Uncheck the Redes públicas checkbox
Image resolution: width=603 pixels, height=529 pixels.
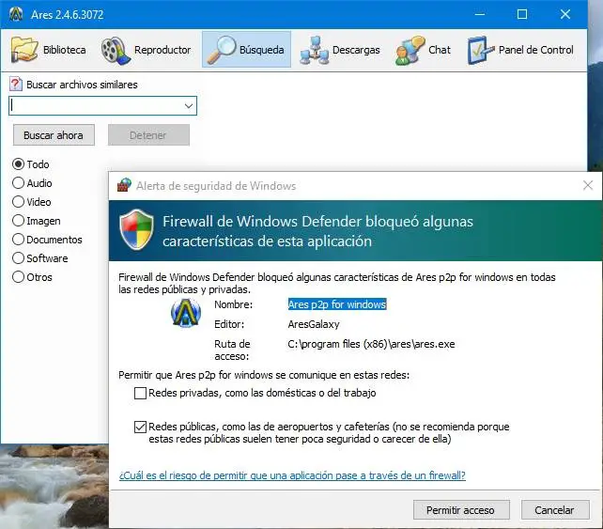140,427
